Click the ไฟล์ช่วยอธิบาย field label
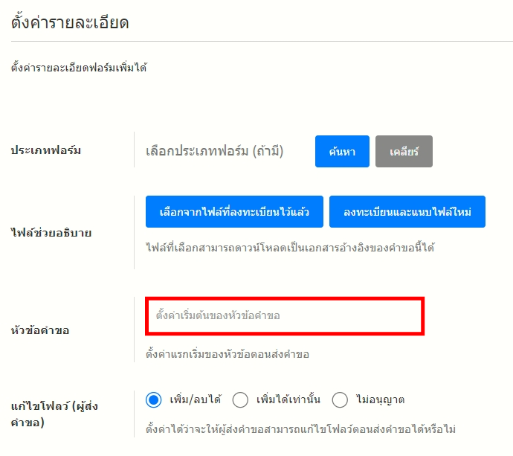Screen dimensions: 513x456 click(x=51, y=233)
